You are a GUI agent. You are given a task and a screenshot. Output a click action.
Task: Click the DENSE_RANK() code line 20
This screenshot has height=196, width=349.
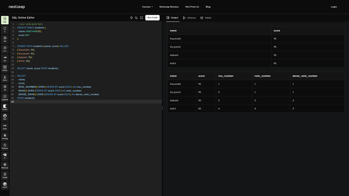[59, 94]
